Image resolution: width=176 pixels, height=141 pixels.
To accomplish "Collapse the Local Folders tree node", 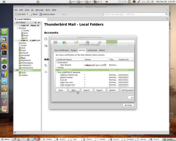I will pos(15,70).
